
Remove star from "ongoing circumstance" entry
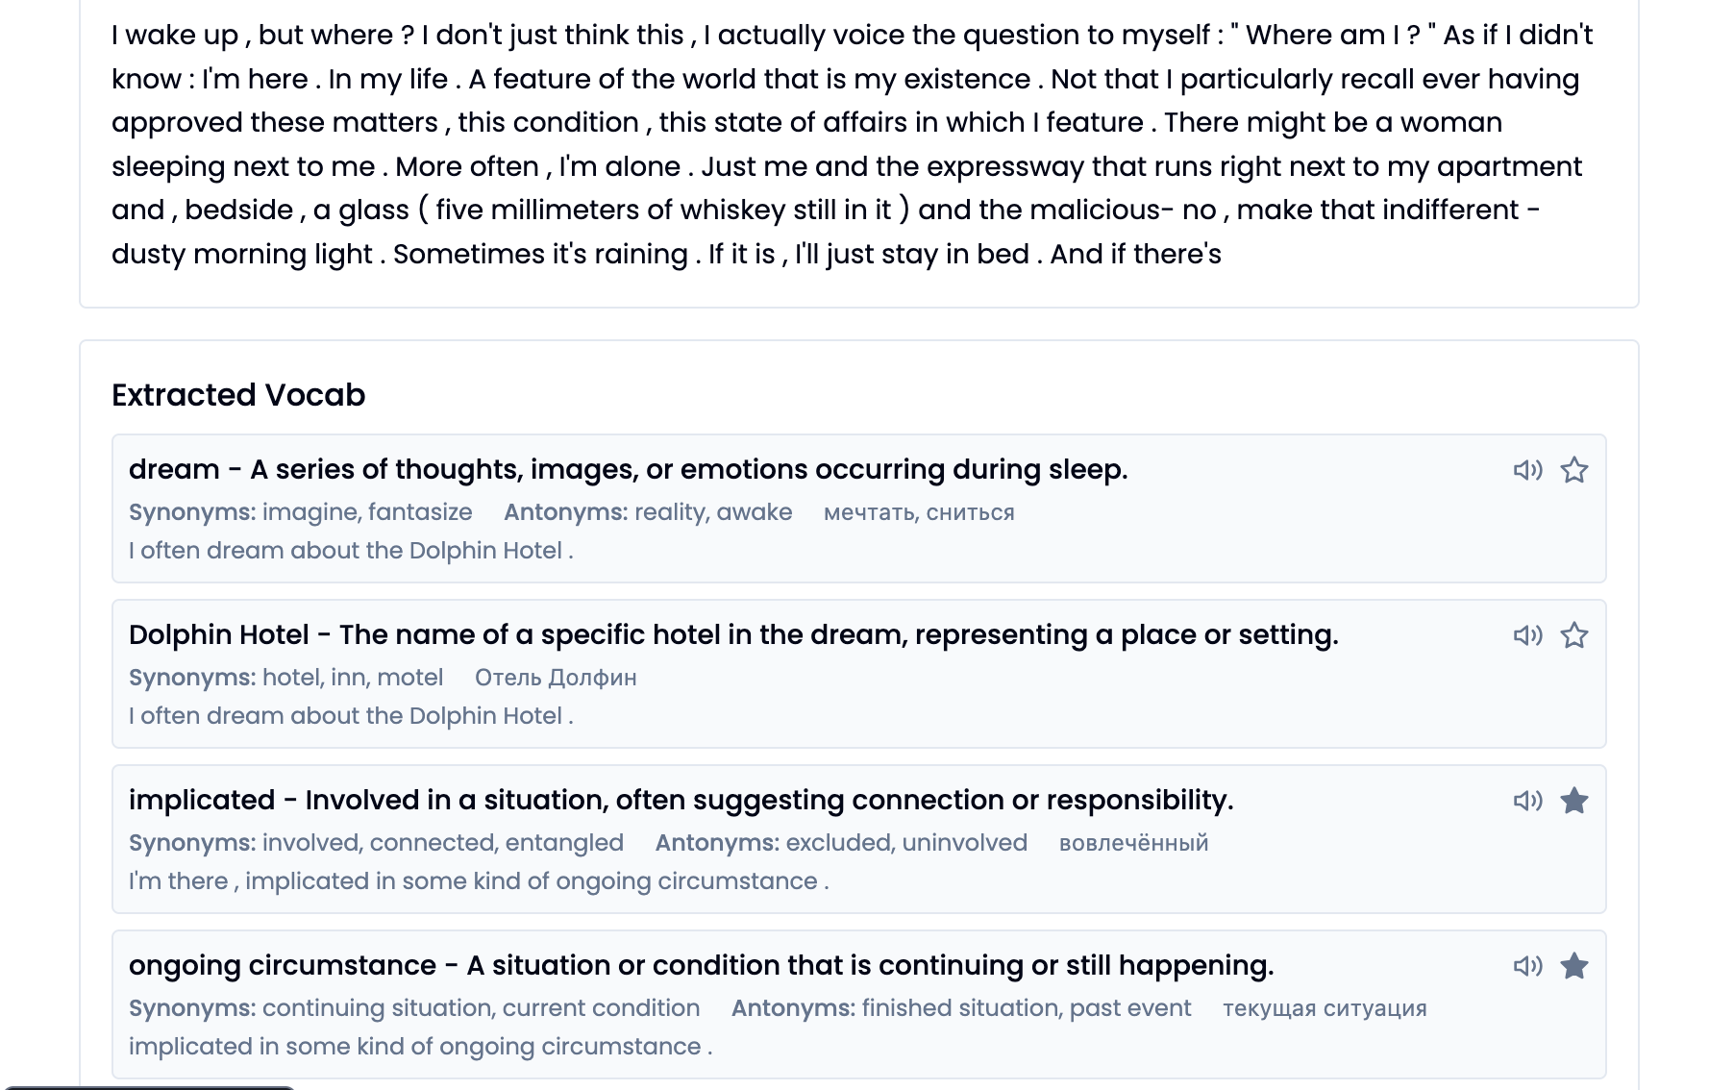[1575, 965]
